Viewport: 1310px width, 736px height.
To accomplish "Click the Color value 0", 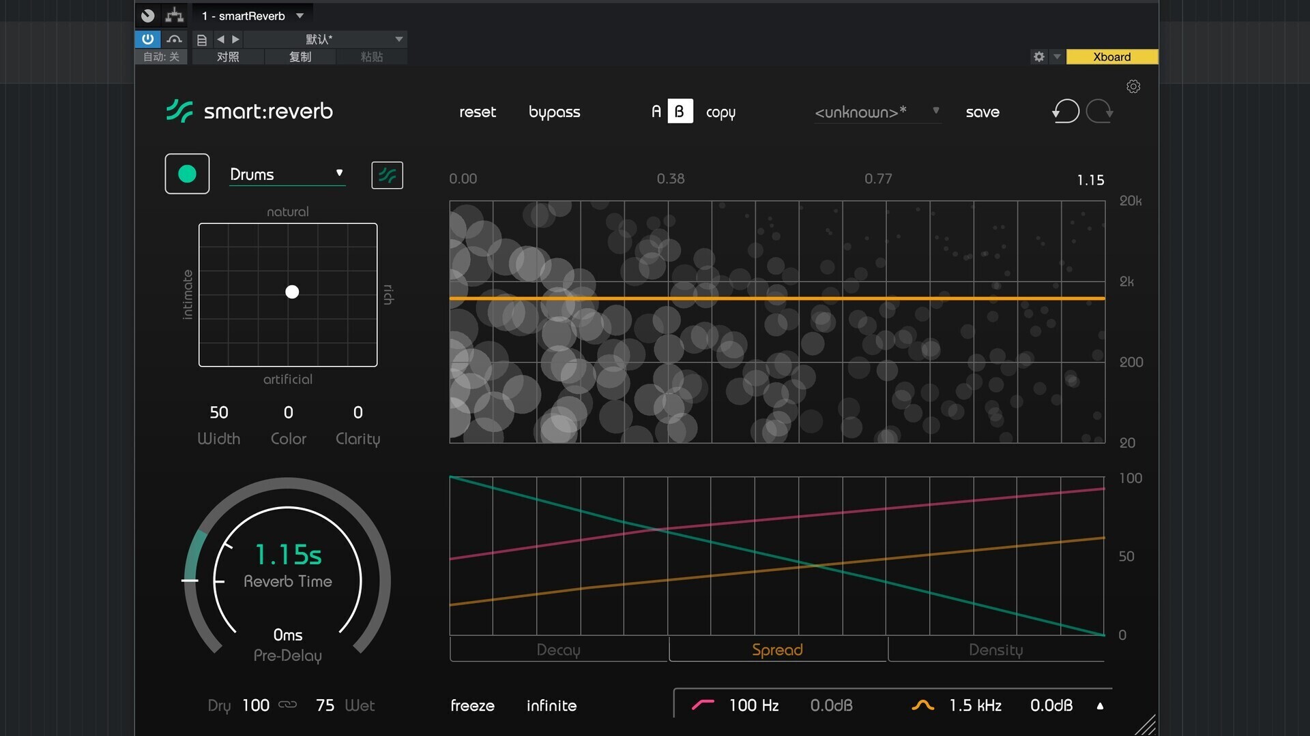I will 289,412.
